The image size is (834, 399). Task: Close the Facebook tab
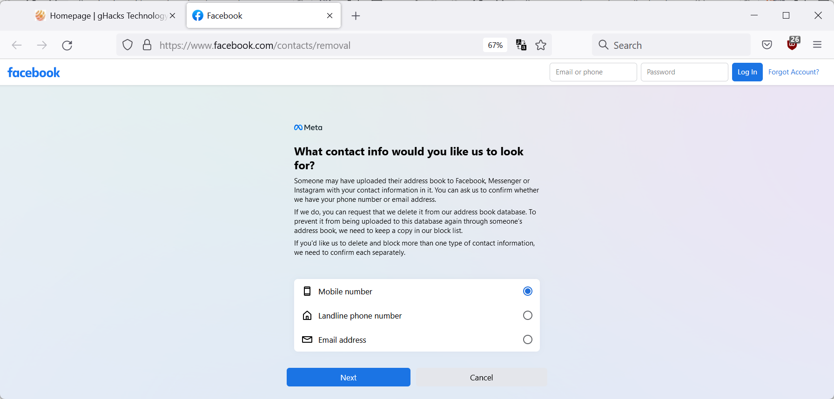pos(330,16)
